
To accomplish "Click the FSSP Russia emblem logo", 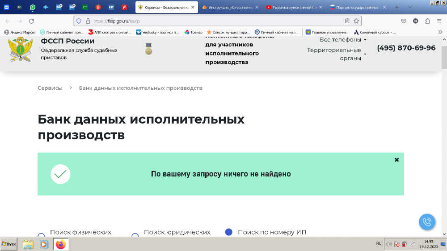I will click(x=21, y=49).
